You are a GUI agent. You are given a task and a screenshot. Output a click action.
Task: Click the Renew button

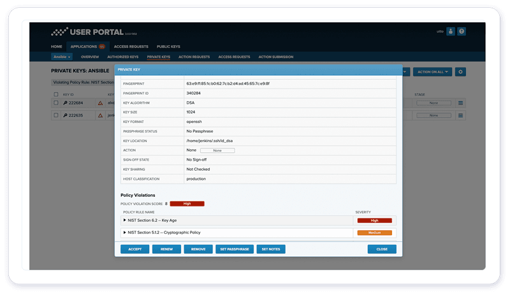[166, 249]
